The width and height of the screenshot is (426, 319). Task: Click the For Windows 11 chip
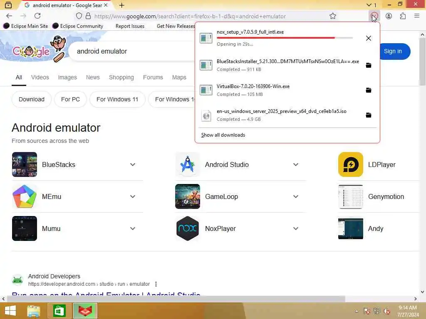click(117, 99)
